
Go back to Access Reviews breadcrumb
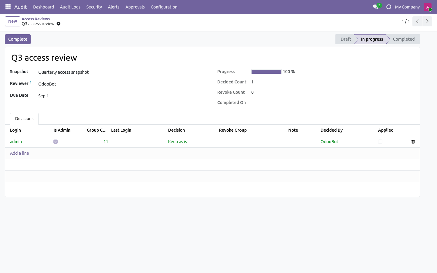(x=36, y=19)
